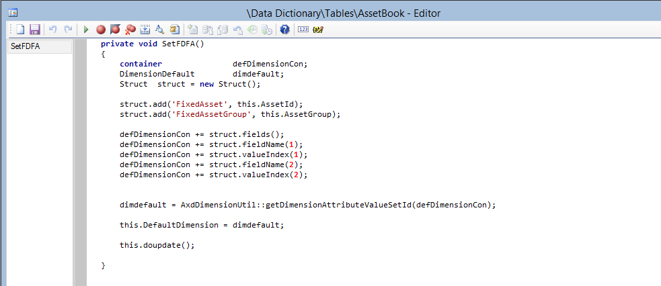Place cursor on the this.doupdate() line

click(157, 245)
